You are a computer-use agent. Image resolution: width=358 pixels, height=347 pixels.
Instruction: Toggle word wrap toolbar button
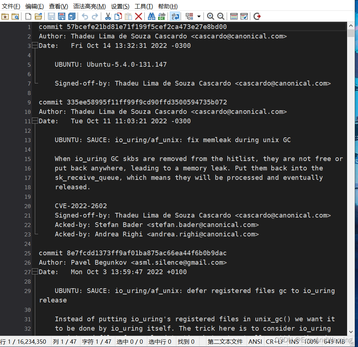click(175, 16)
